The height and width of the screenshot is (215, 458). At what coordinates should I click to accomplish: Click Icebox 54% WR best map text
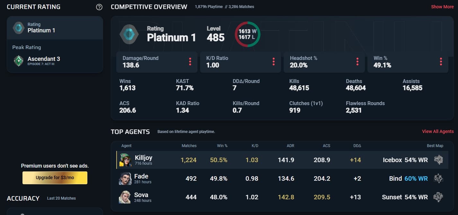coord(405,160)
